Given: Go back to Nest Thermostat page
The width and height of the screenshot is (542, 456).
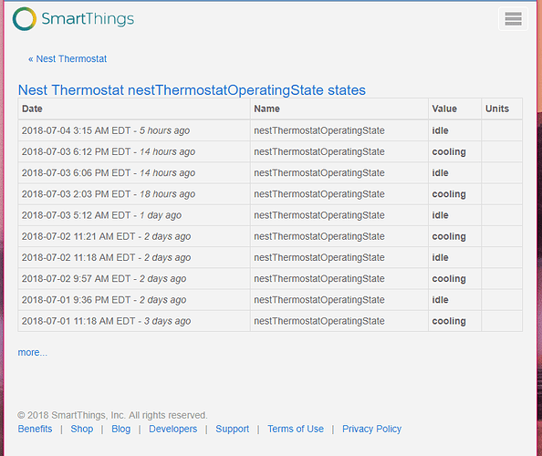Looking at the screenshot, I should [68, 58].
